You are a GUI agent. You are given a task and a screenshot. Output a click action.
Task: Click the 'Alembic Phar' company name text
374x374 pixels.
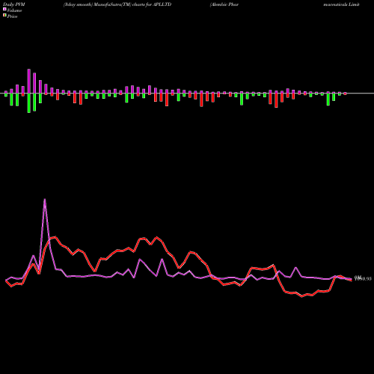click(x=224, y=4)
